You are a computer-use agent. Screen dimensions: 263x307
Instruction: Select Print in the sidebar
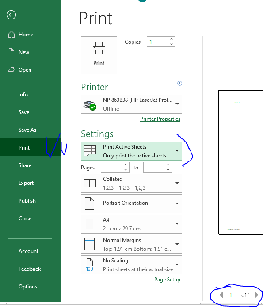tap(30, 147)
